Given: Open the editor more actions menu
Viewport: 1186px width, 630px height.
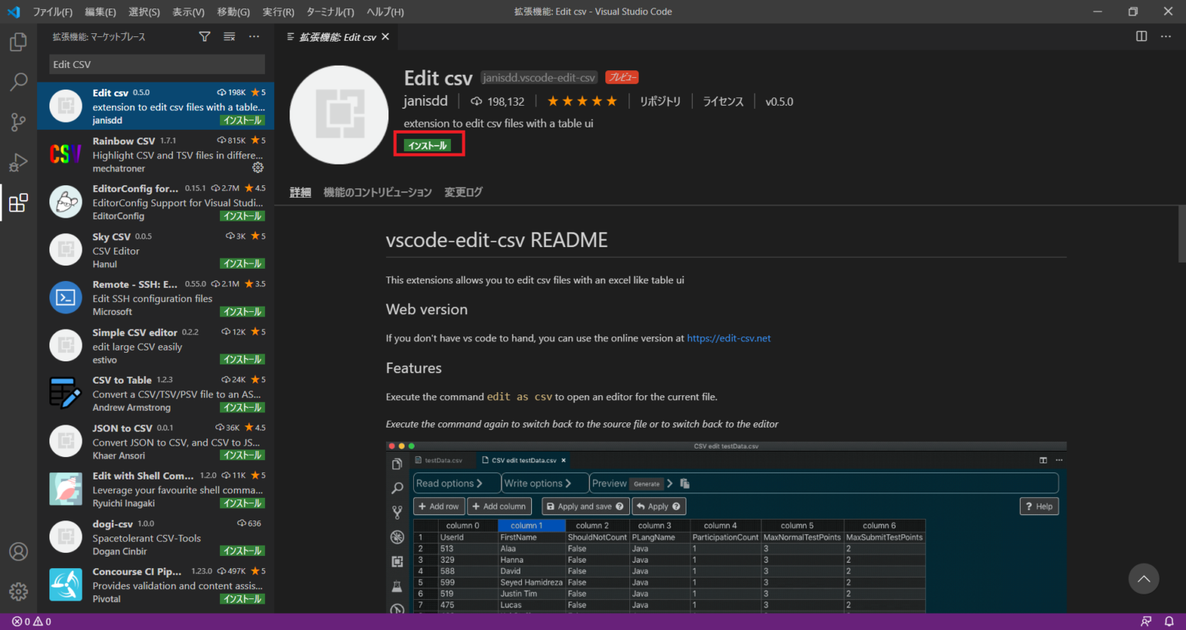Looking at the screenshot, I should point(1166,36).
